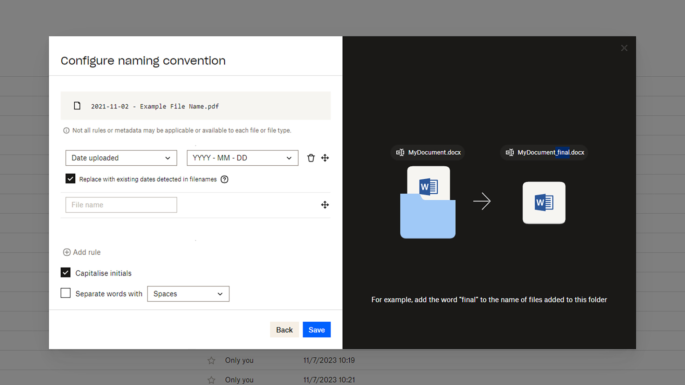The height and width of the screenshot is (385, 685).
Task: Close the naming convention dialog with X
Action: [624, 48]
